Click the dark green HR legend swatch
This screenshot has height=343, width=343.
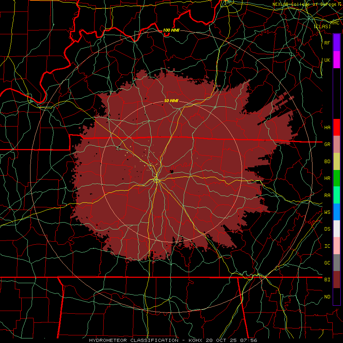point(337,178)
